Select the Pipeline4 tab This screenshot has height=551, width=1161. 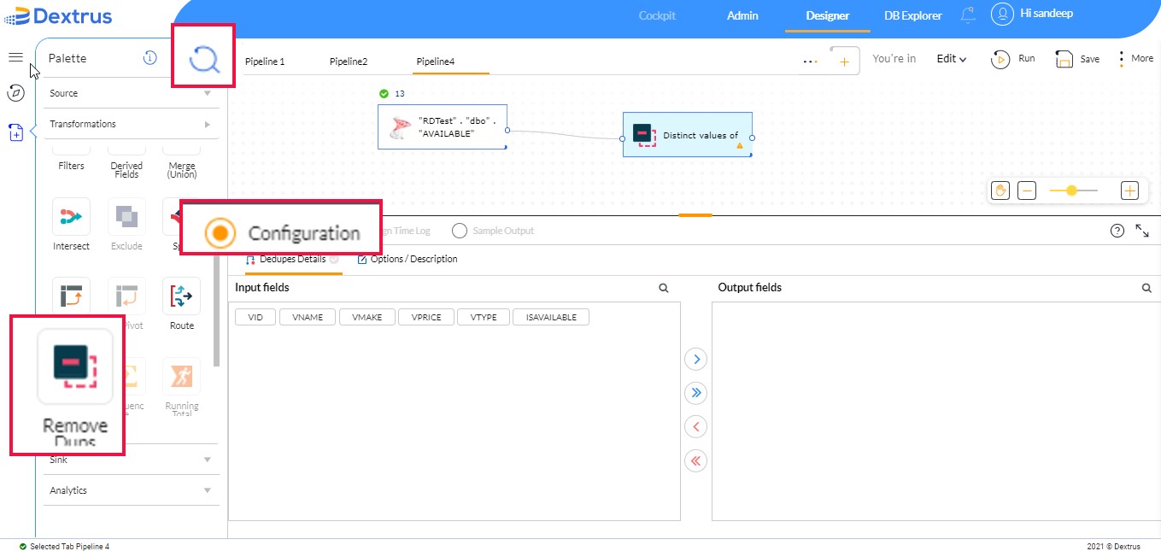tap(436, 62)
